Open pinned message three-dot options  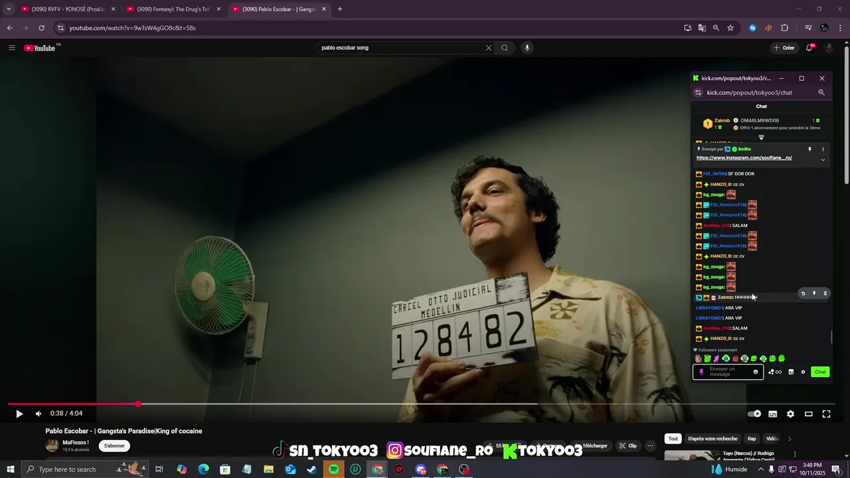(x=823, y=149)
